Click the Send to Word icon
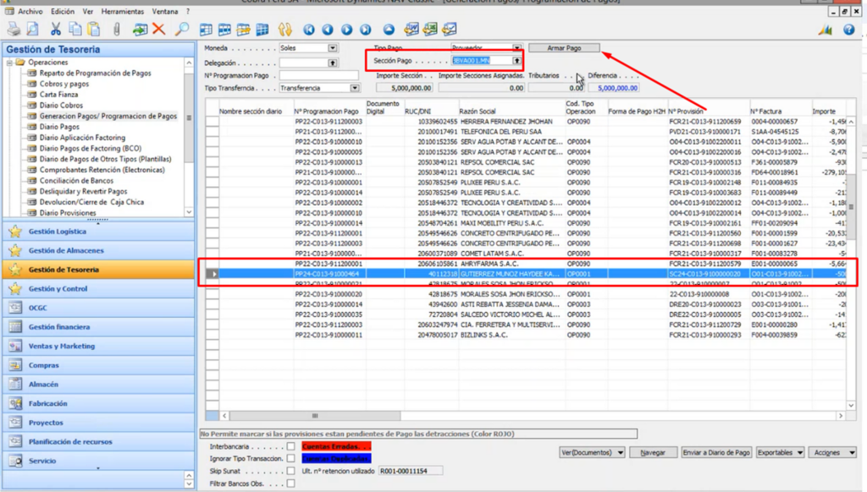The height and width of the screenshot is (492, 867). 411,30
